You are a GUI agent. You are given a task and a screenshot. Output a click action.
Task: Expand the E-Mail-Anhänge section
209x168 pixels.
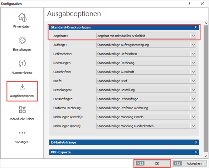195,142
